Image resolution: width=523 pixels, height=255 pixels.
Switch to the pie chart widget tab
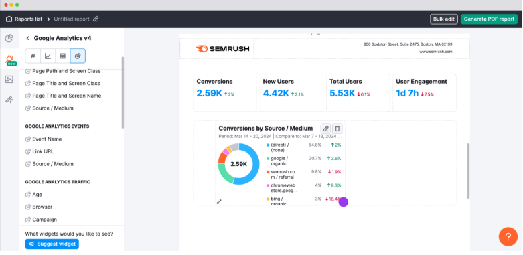point(78,56)
